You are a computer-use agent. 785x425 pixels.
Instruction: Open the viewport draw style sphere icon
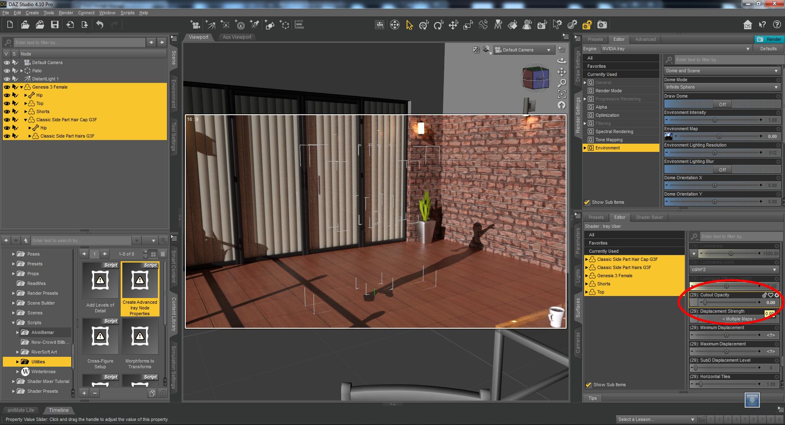(487, 50)
